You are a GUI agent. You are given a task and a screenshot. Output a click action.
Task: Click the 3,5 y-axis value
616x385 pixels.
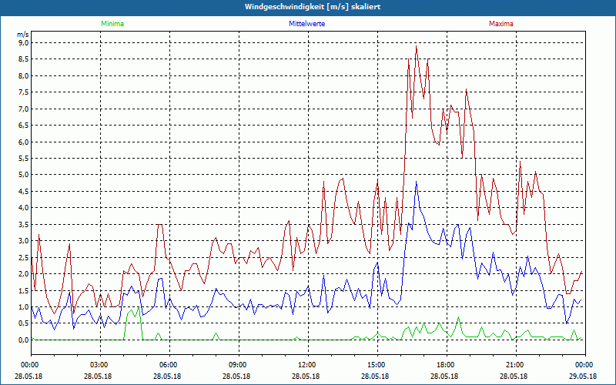25,224
